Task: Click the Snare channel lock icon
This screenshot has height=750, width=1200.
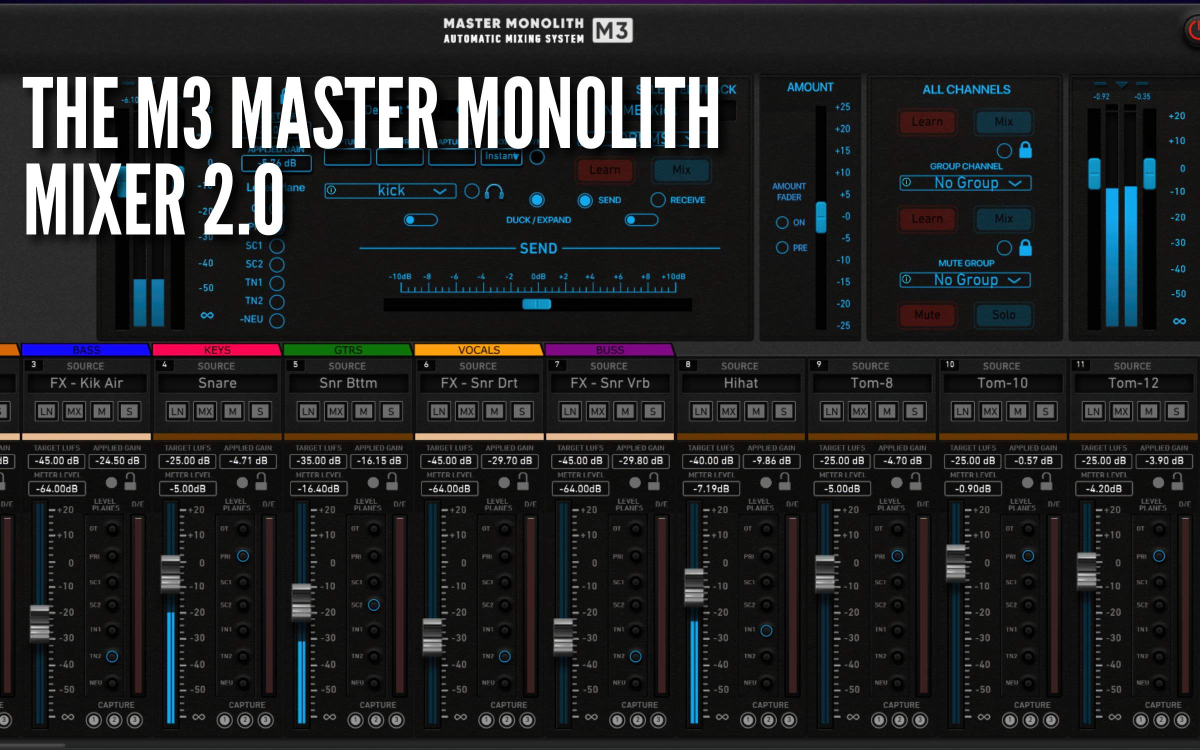Action: click(x=261, y=481)
